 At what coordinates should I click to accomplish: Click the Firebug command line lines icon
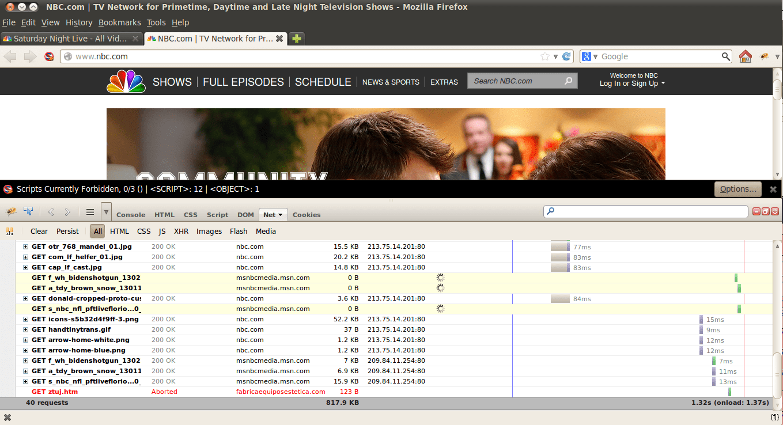(x=90, y=212)
